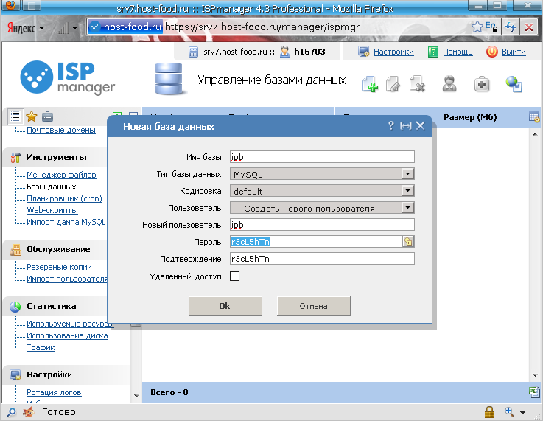Open 'Менеджер файлов' in the sidebar
The image size is (543, 421).
61,175
